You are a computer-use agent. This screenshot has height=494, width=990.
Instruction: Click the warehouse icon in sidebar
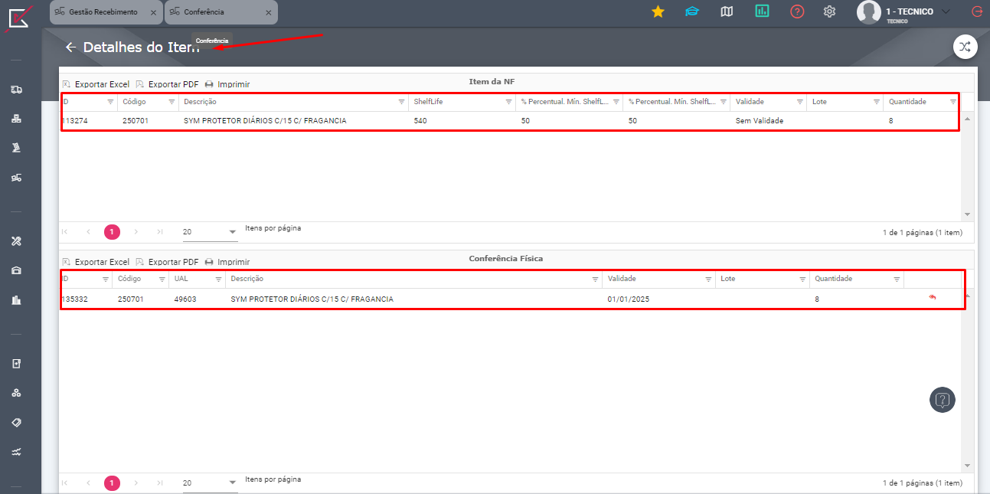[x=16, y=270]
